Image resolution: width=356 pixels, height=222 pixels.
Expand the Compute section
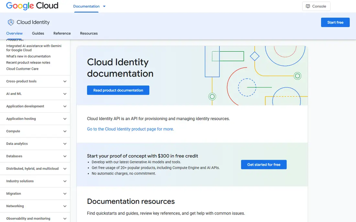(x=35, y=131)
